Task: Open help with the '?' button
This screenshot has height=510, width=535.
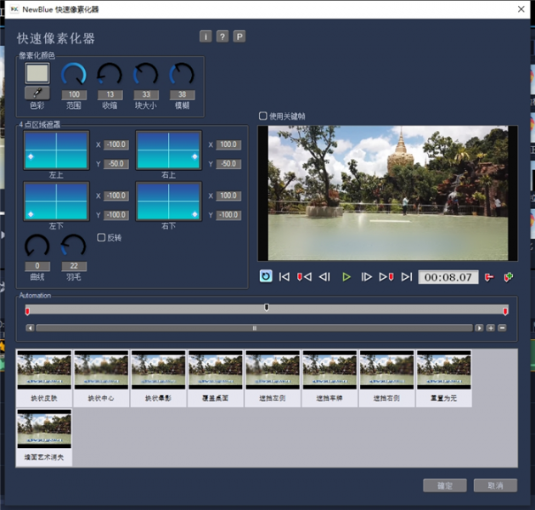Action: pyautogui.click(x=222, y=37)
